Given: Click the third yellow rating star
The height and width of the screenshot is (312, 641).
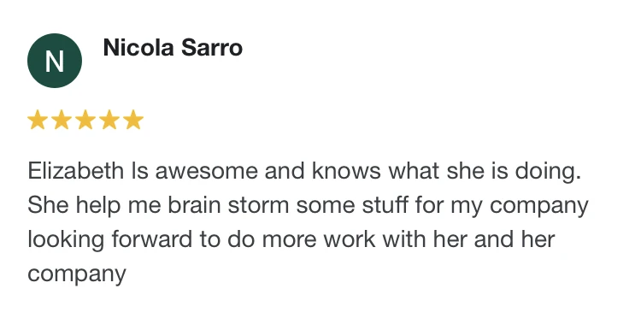Looking at the screenshot, I should [x=85, y=120].
